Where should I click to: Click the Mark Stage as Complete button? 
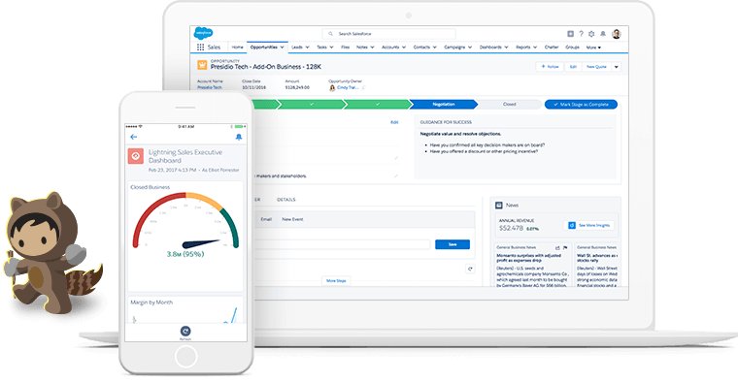click(581, 105)
